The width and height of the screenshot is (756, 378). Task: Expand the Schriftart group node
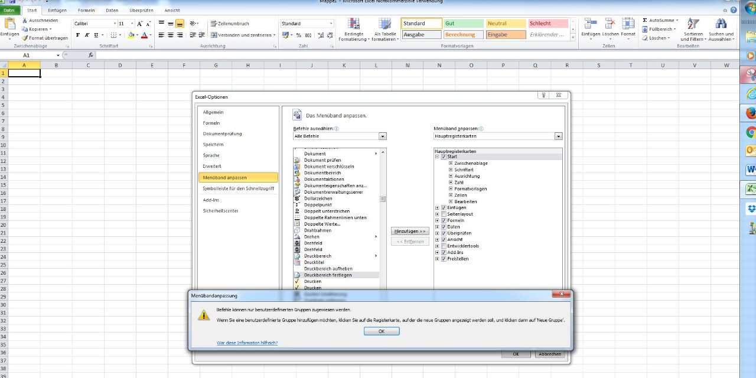(x=451, y=170)
